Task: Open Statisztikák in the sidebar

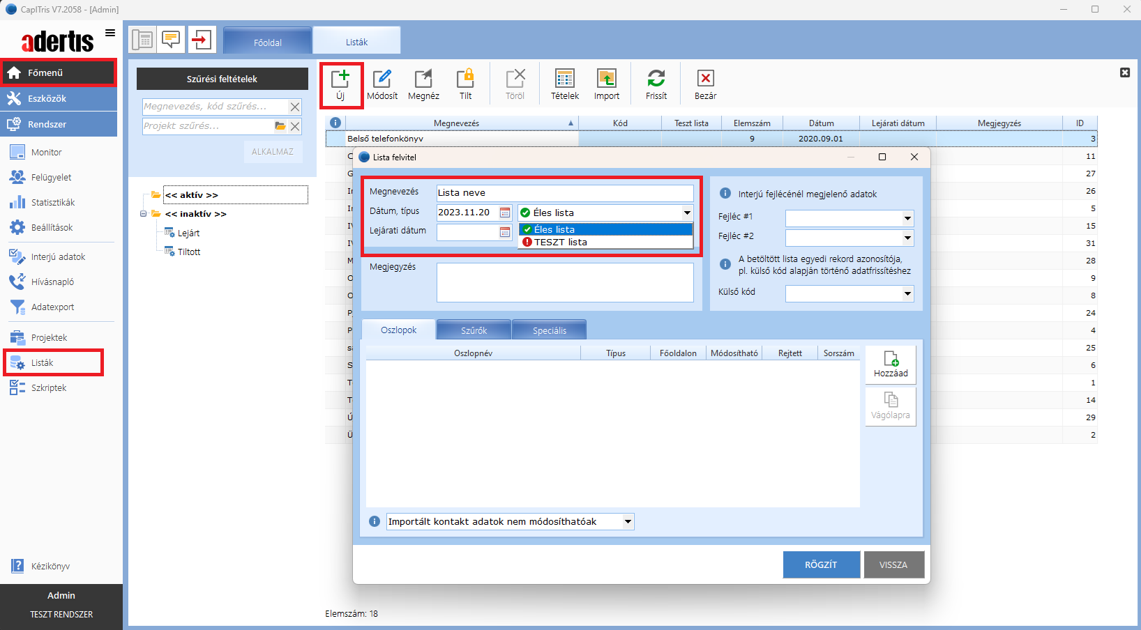Action: coord(52,203)
